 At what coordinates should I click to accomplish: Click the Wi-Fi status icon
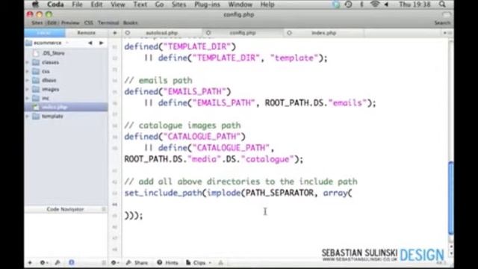point(375,4)
